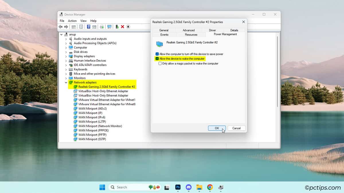Click the Mice and other pointing devices icon
The image size is (344, 193).
71,73
